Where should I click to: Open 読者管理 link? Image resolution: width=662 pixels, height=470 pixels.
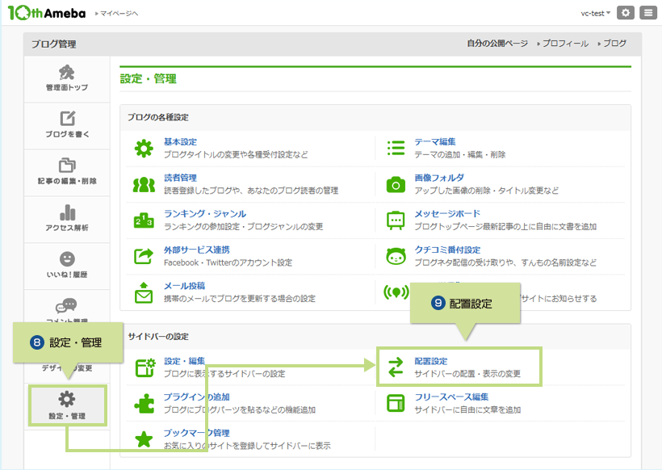tap(180, 178)
